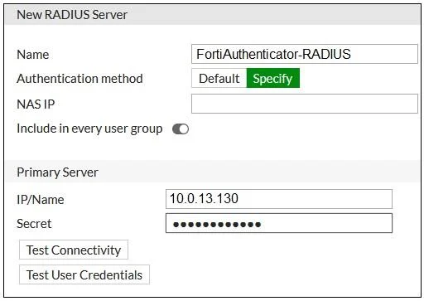
Task: Click the NAS IP label
Action: (x=36, y=104)
